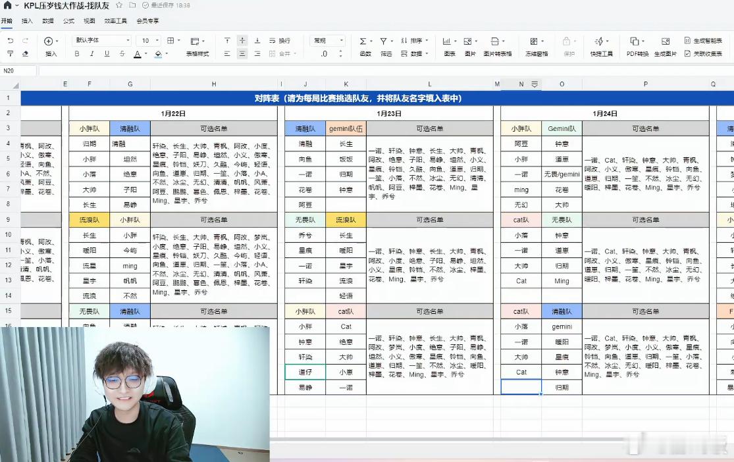Select the cell containing 无畏/gemini
Viewport: 734px width, 462px height.
pos(562,174)
